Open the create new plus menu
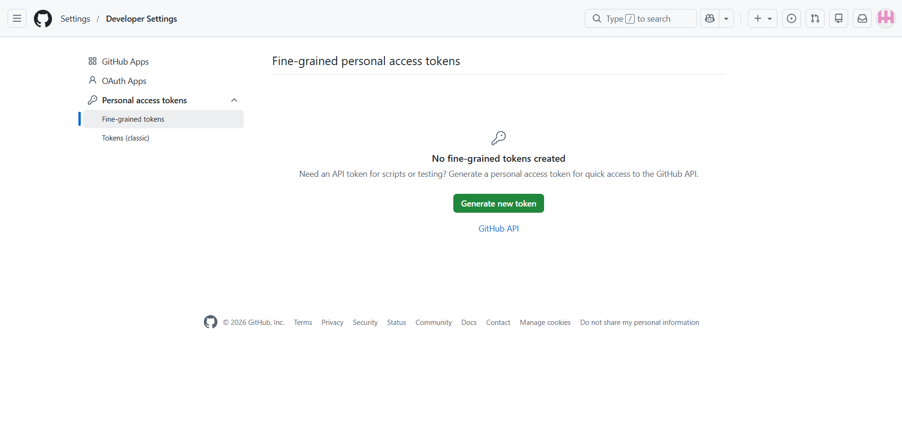 click(x=763, y=18)
